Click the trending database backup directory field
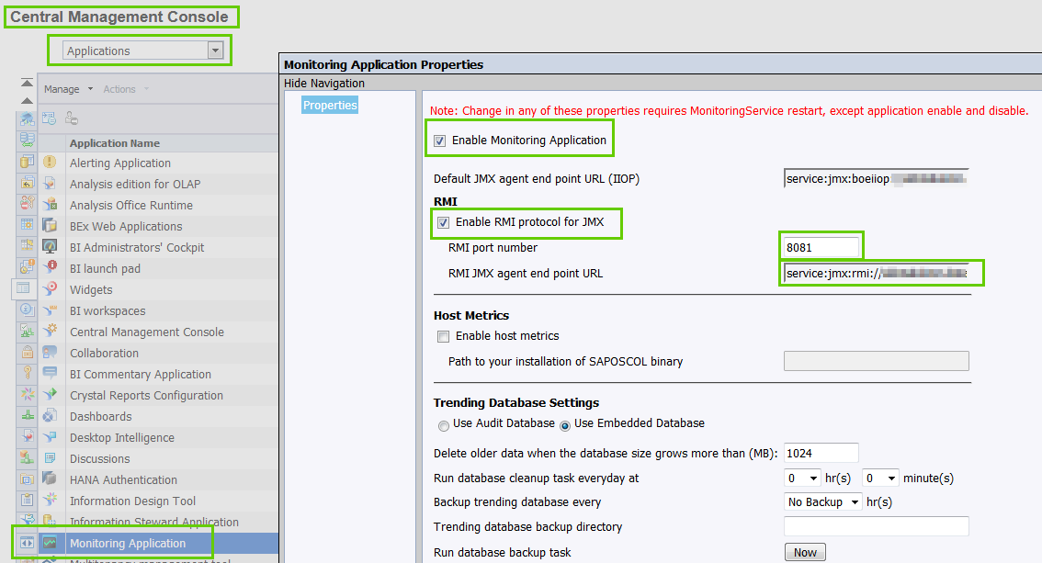Screen dimensions: 1042x563 876,526
